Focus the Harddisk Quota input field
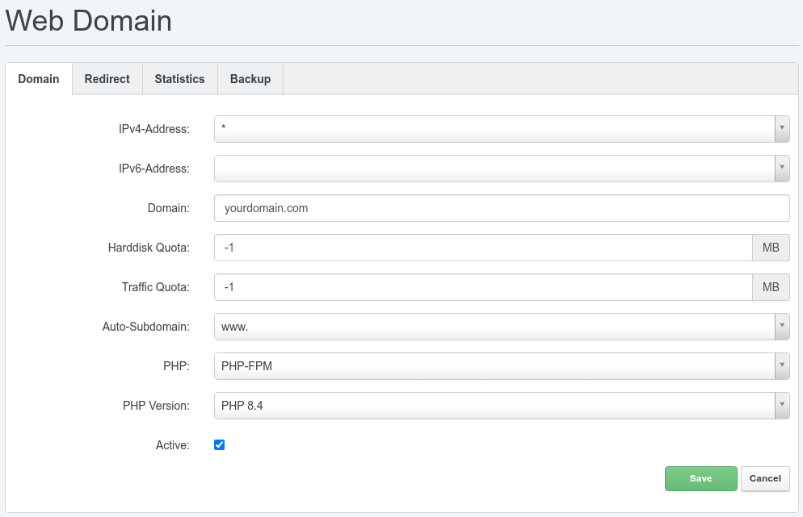This screenshot has width=803, height=517. click(483, 248)
